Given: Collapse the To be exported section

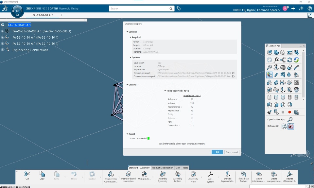Looking at the screenshot, I should point(165,91).
